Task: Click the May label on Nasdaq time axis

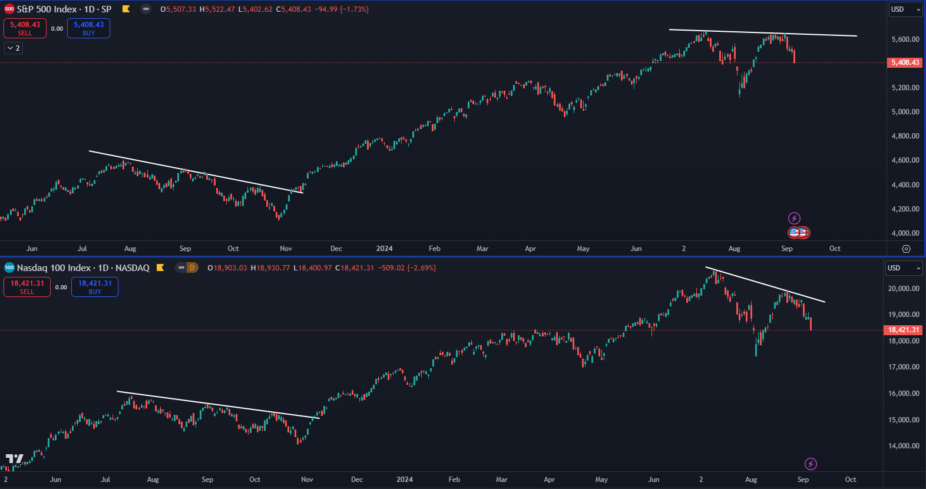Action: [x=601, y=480]
